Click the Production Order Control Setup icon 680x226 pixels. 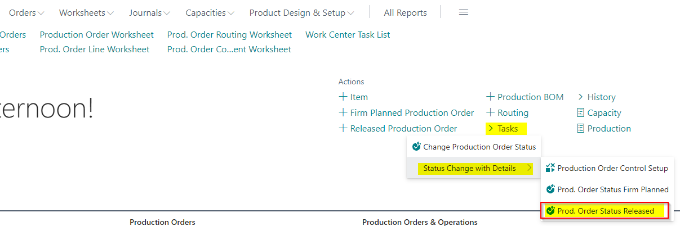550,168
